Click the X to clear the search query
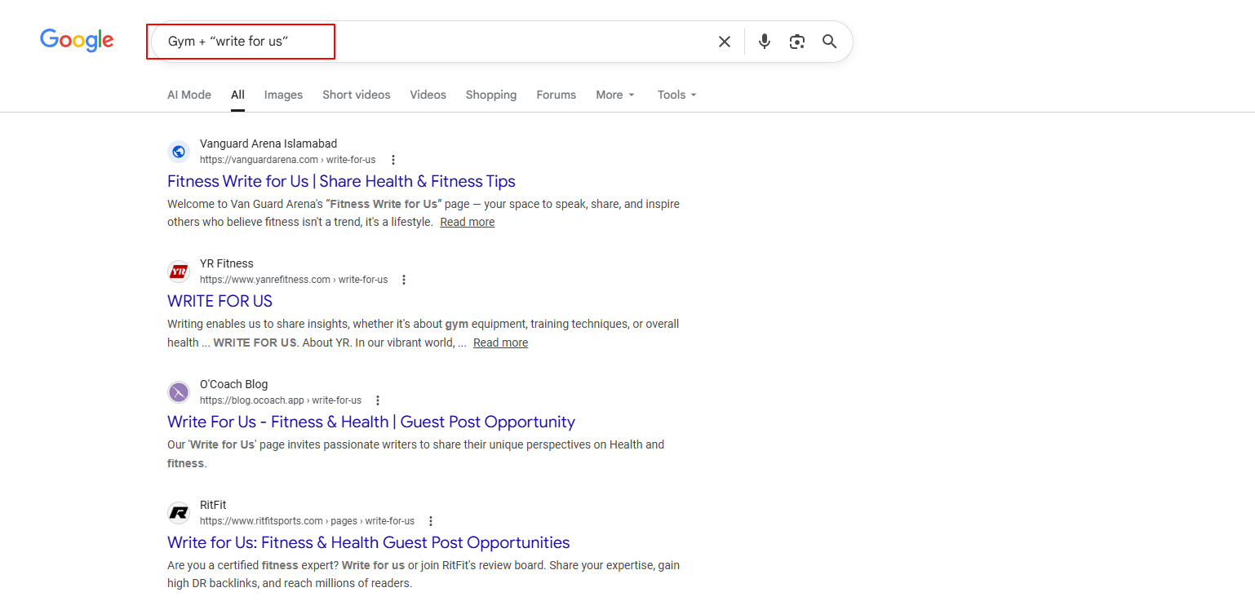Image resolution: width=1255 pixels, height=610 pixels. pos(724,41)
